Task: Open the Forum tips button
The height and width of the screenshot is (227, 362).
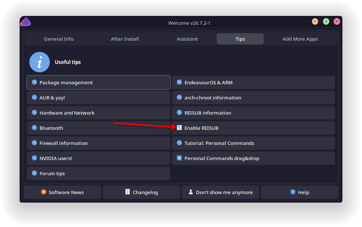Action: (x=99, y=173)
